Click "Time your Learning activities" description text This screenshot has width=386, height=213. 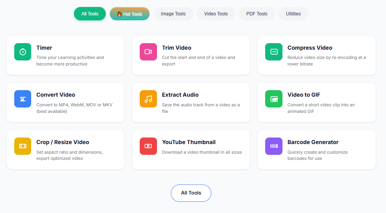coord(70,60)
